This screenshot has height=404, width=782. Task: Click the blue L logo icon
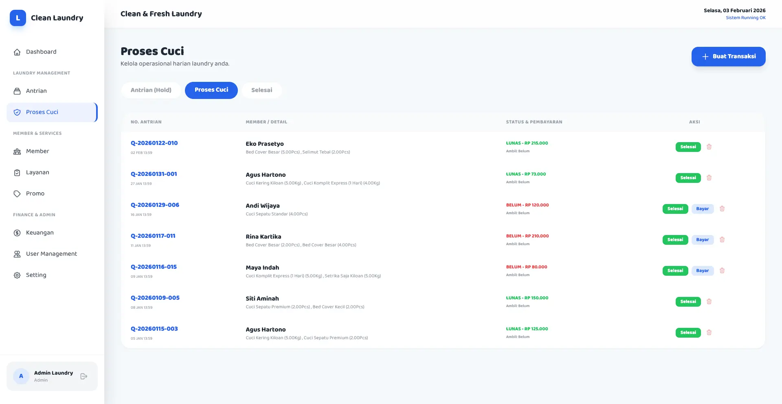18,18
